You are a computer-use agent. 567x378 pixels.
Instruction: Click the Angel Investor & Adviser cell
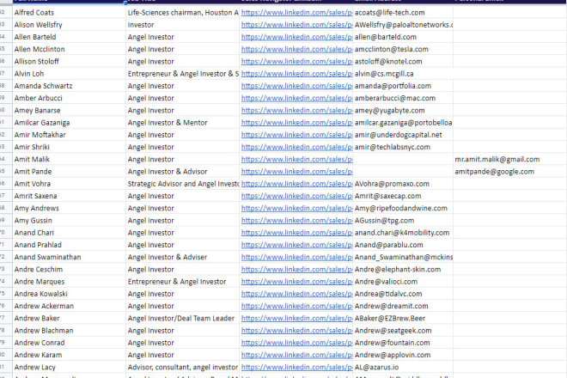pos(182,257)
